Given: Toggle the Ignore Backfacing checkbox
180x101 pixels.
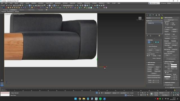Looking at the screenshot, I should pos(148,46).
